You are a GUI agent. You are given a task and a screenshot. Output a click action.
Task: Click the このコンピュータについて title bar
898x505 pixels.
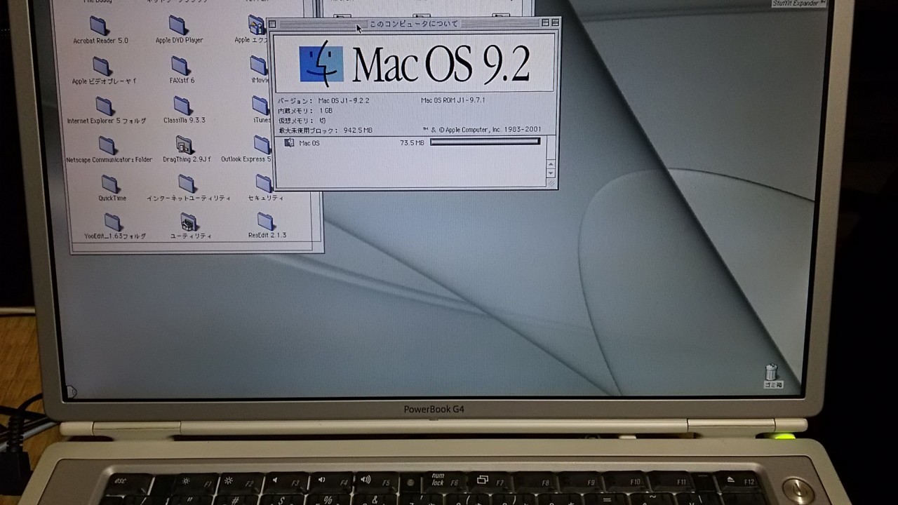(x=414, y=24)
